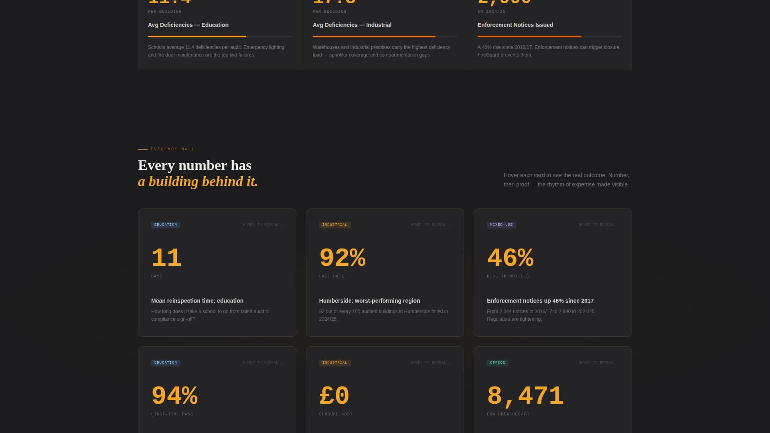
Task: Expand the Humberside worst-performing region card
Action: (x=369, y=301)
